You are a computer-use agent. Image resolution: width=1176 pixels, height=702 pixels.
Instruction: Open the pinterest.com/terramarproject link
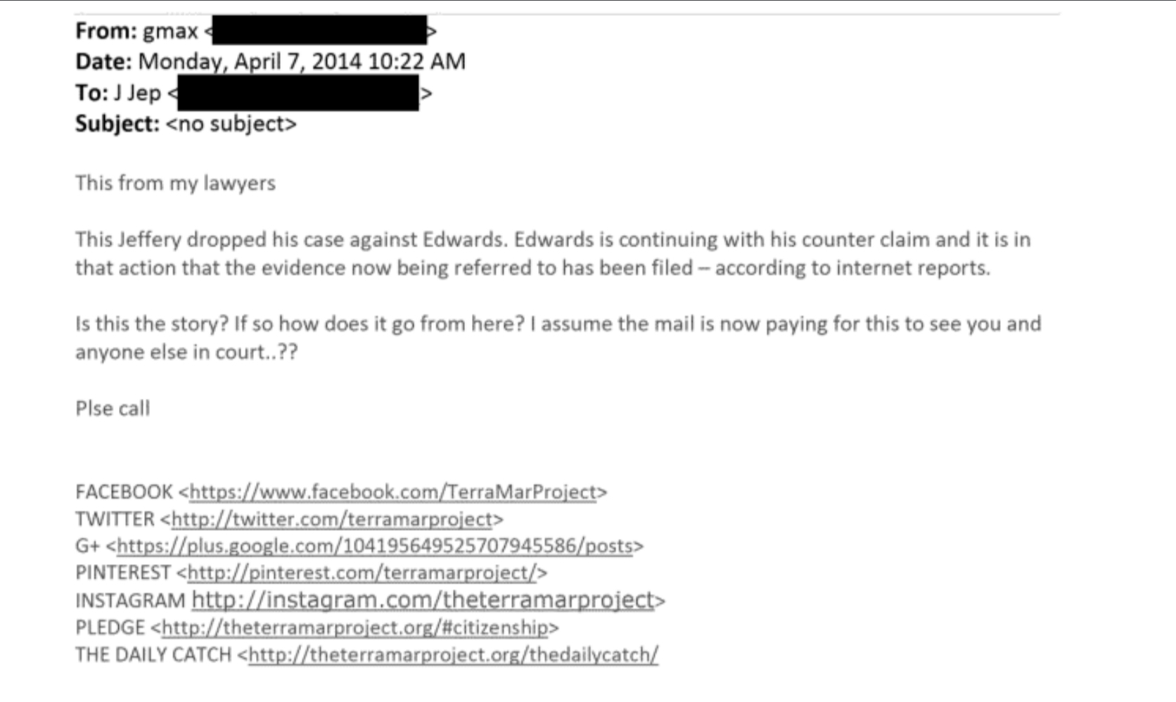pos(362,573)
